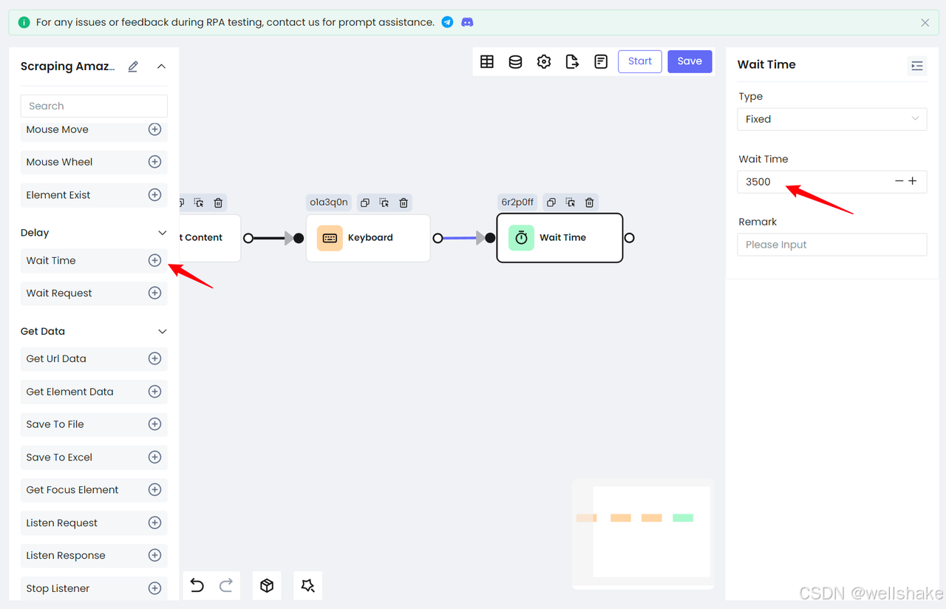Viewport: 946px width, 609px height.
Task: Copy the Keyboard node o1a3q0n
Action: [x=364, y=203]
